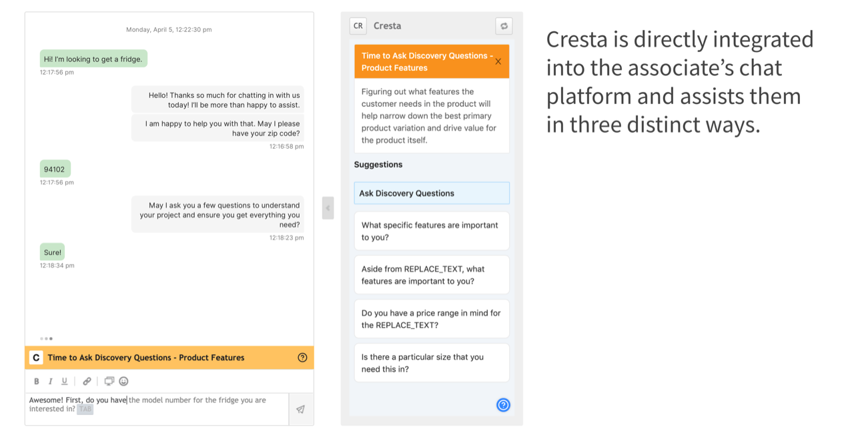Insert a link with the chain icon
This screenshot has height=437, width=854.
87,382
